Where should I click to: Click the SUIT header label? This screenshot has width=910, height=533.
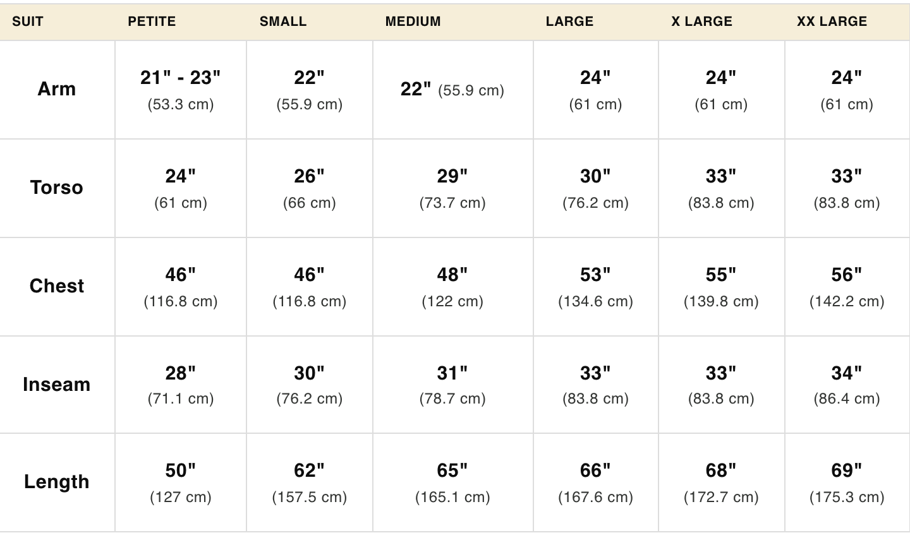point(28,21)
